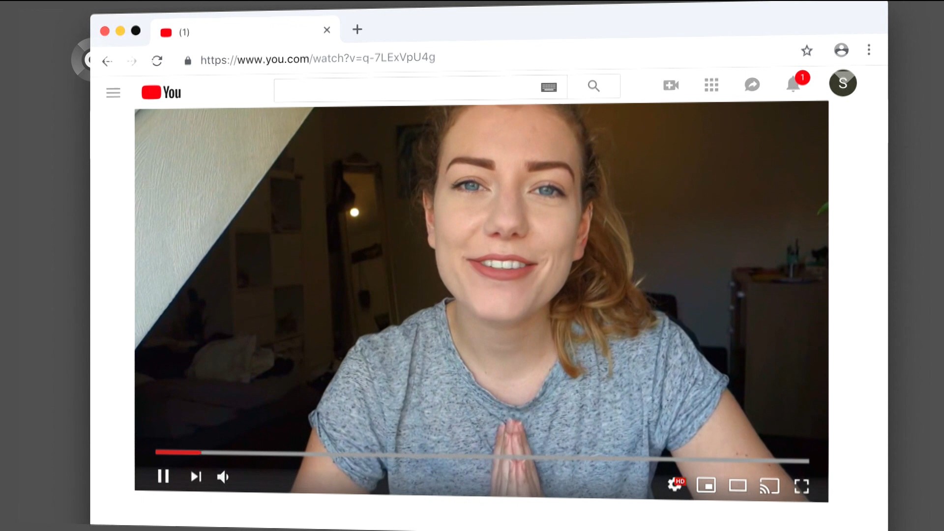Open notifications bell
The height and width of the screenshot is (531, 944).
click(793, 85)
